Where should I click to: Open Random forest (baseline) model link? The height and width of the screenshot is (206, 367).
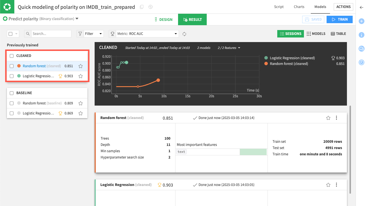click(x=42, y=103)
